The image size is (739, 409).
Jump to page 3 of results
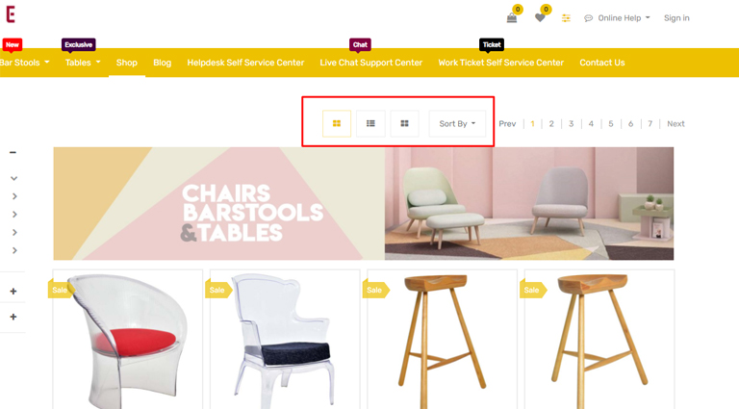(x=571, y=123)
